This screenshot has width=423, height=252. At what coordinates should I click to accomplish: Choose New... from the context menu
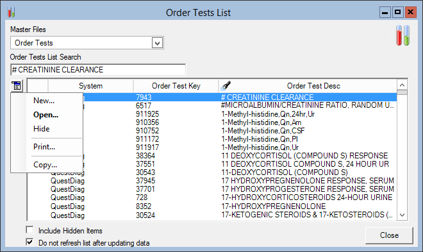44,101
